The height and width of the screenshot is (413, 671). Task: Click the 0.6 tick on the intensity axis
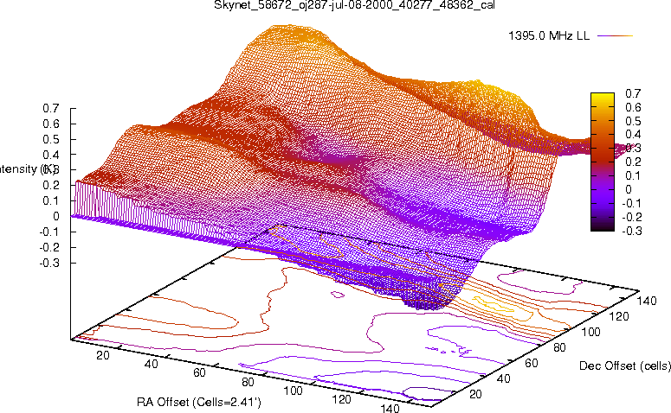(50, 124)
